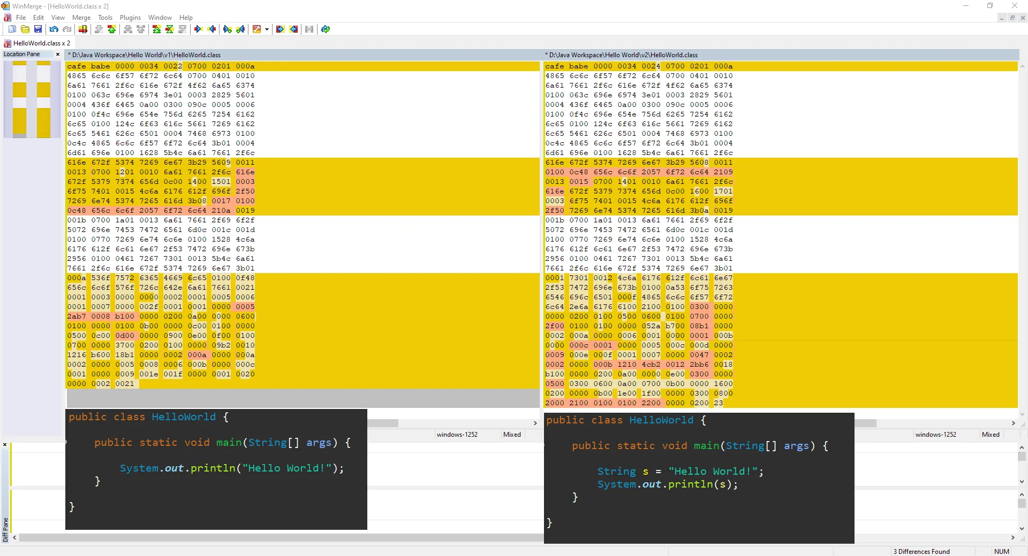Open the Options wrench dropdown arrow
1028x556 pixels.
point(267,29)
